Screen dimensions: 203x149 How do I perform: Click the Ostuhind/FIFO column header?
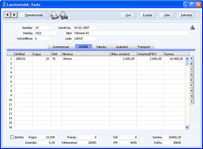[150, 54]
